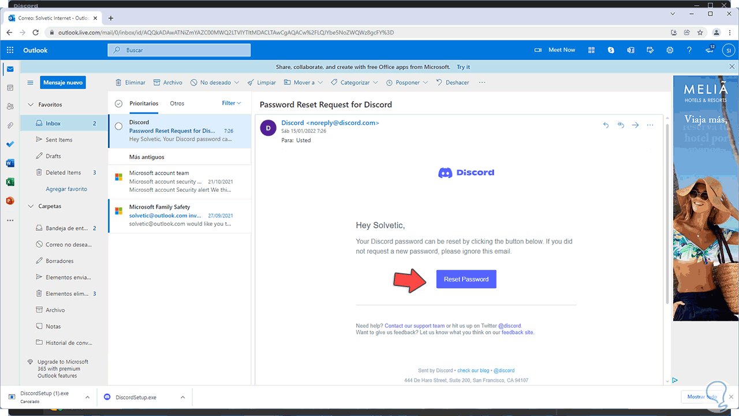
Task: Launch Excel from the left app rail
Action: 10,182
